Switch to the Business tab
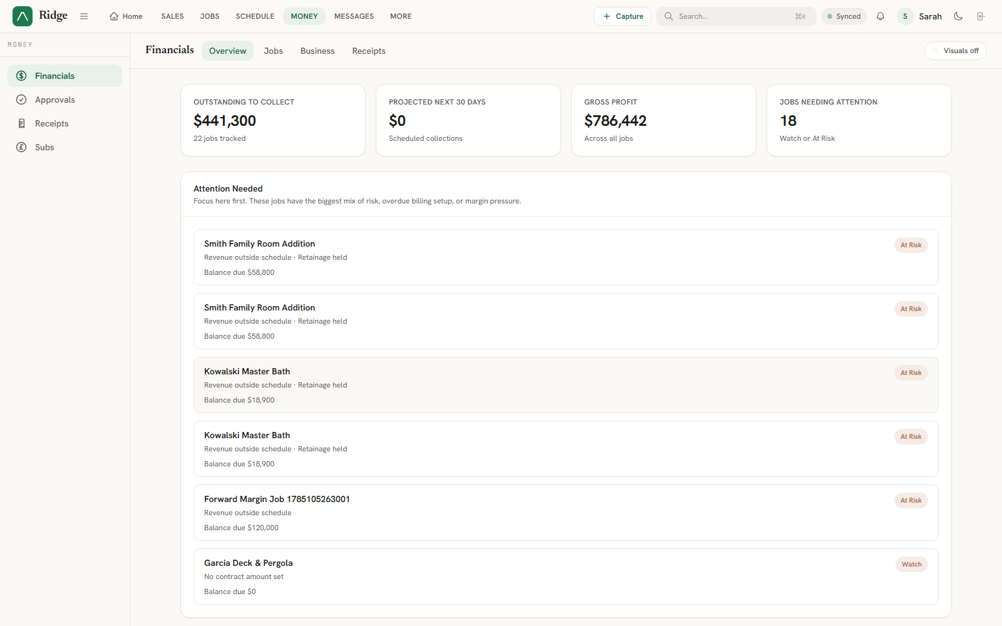This screenshot has width=1002, height=626. (x=318, y=51)
